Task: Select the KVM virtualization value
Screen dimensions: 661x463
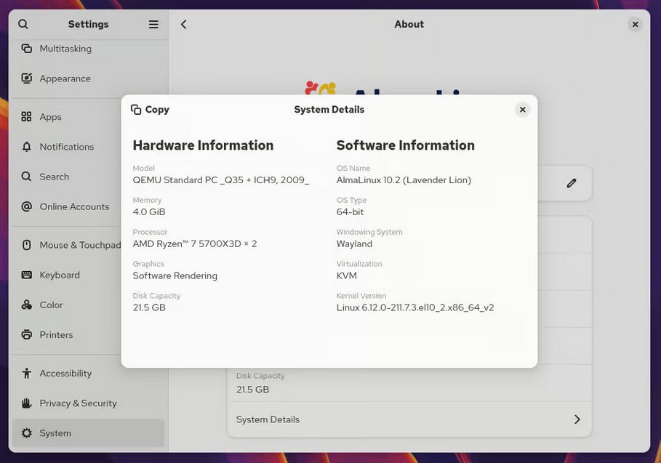Action: [347, 275]
